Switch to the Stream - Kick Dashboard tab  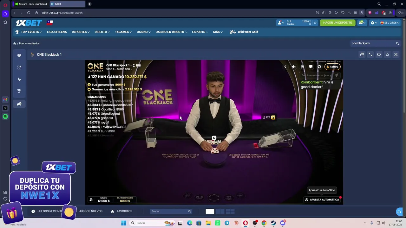[x=31, y=4]
